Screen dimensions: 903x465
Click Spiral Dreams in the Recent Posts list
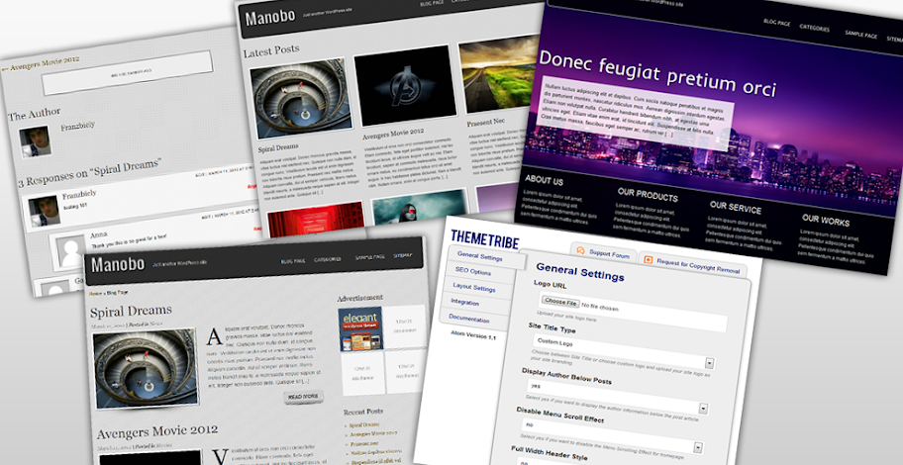click(364, 424)
